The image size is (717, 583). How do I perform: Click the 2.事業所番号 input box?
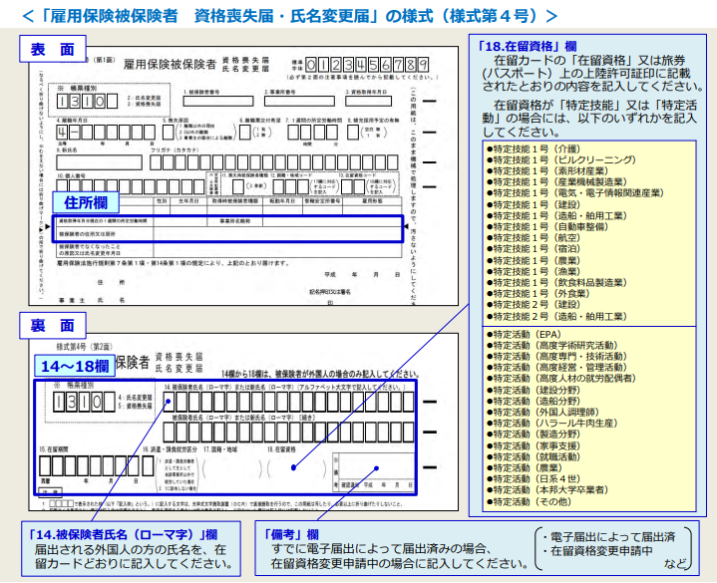299,101
